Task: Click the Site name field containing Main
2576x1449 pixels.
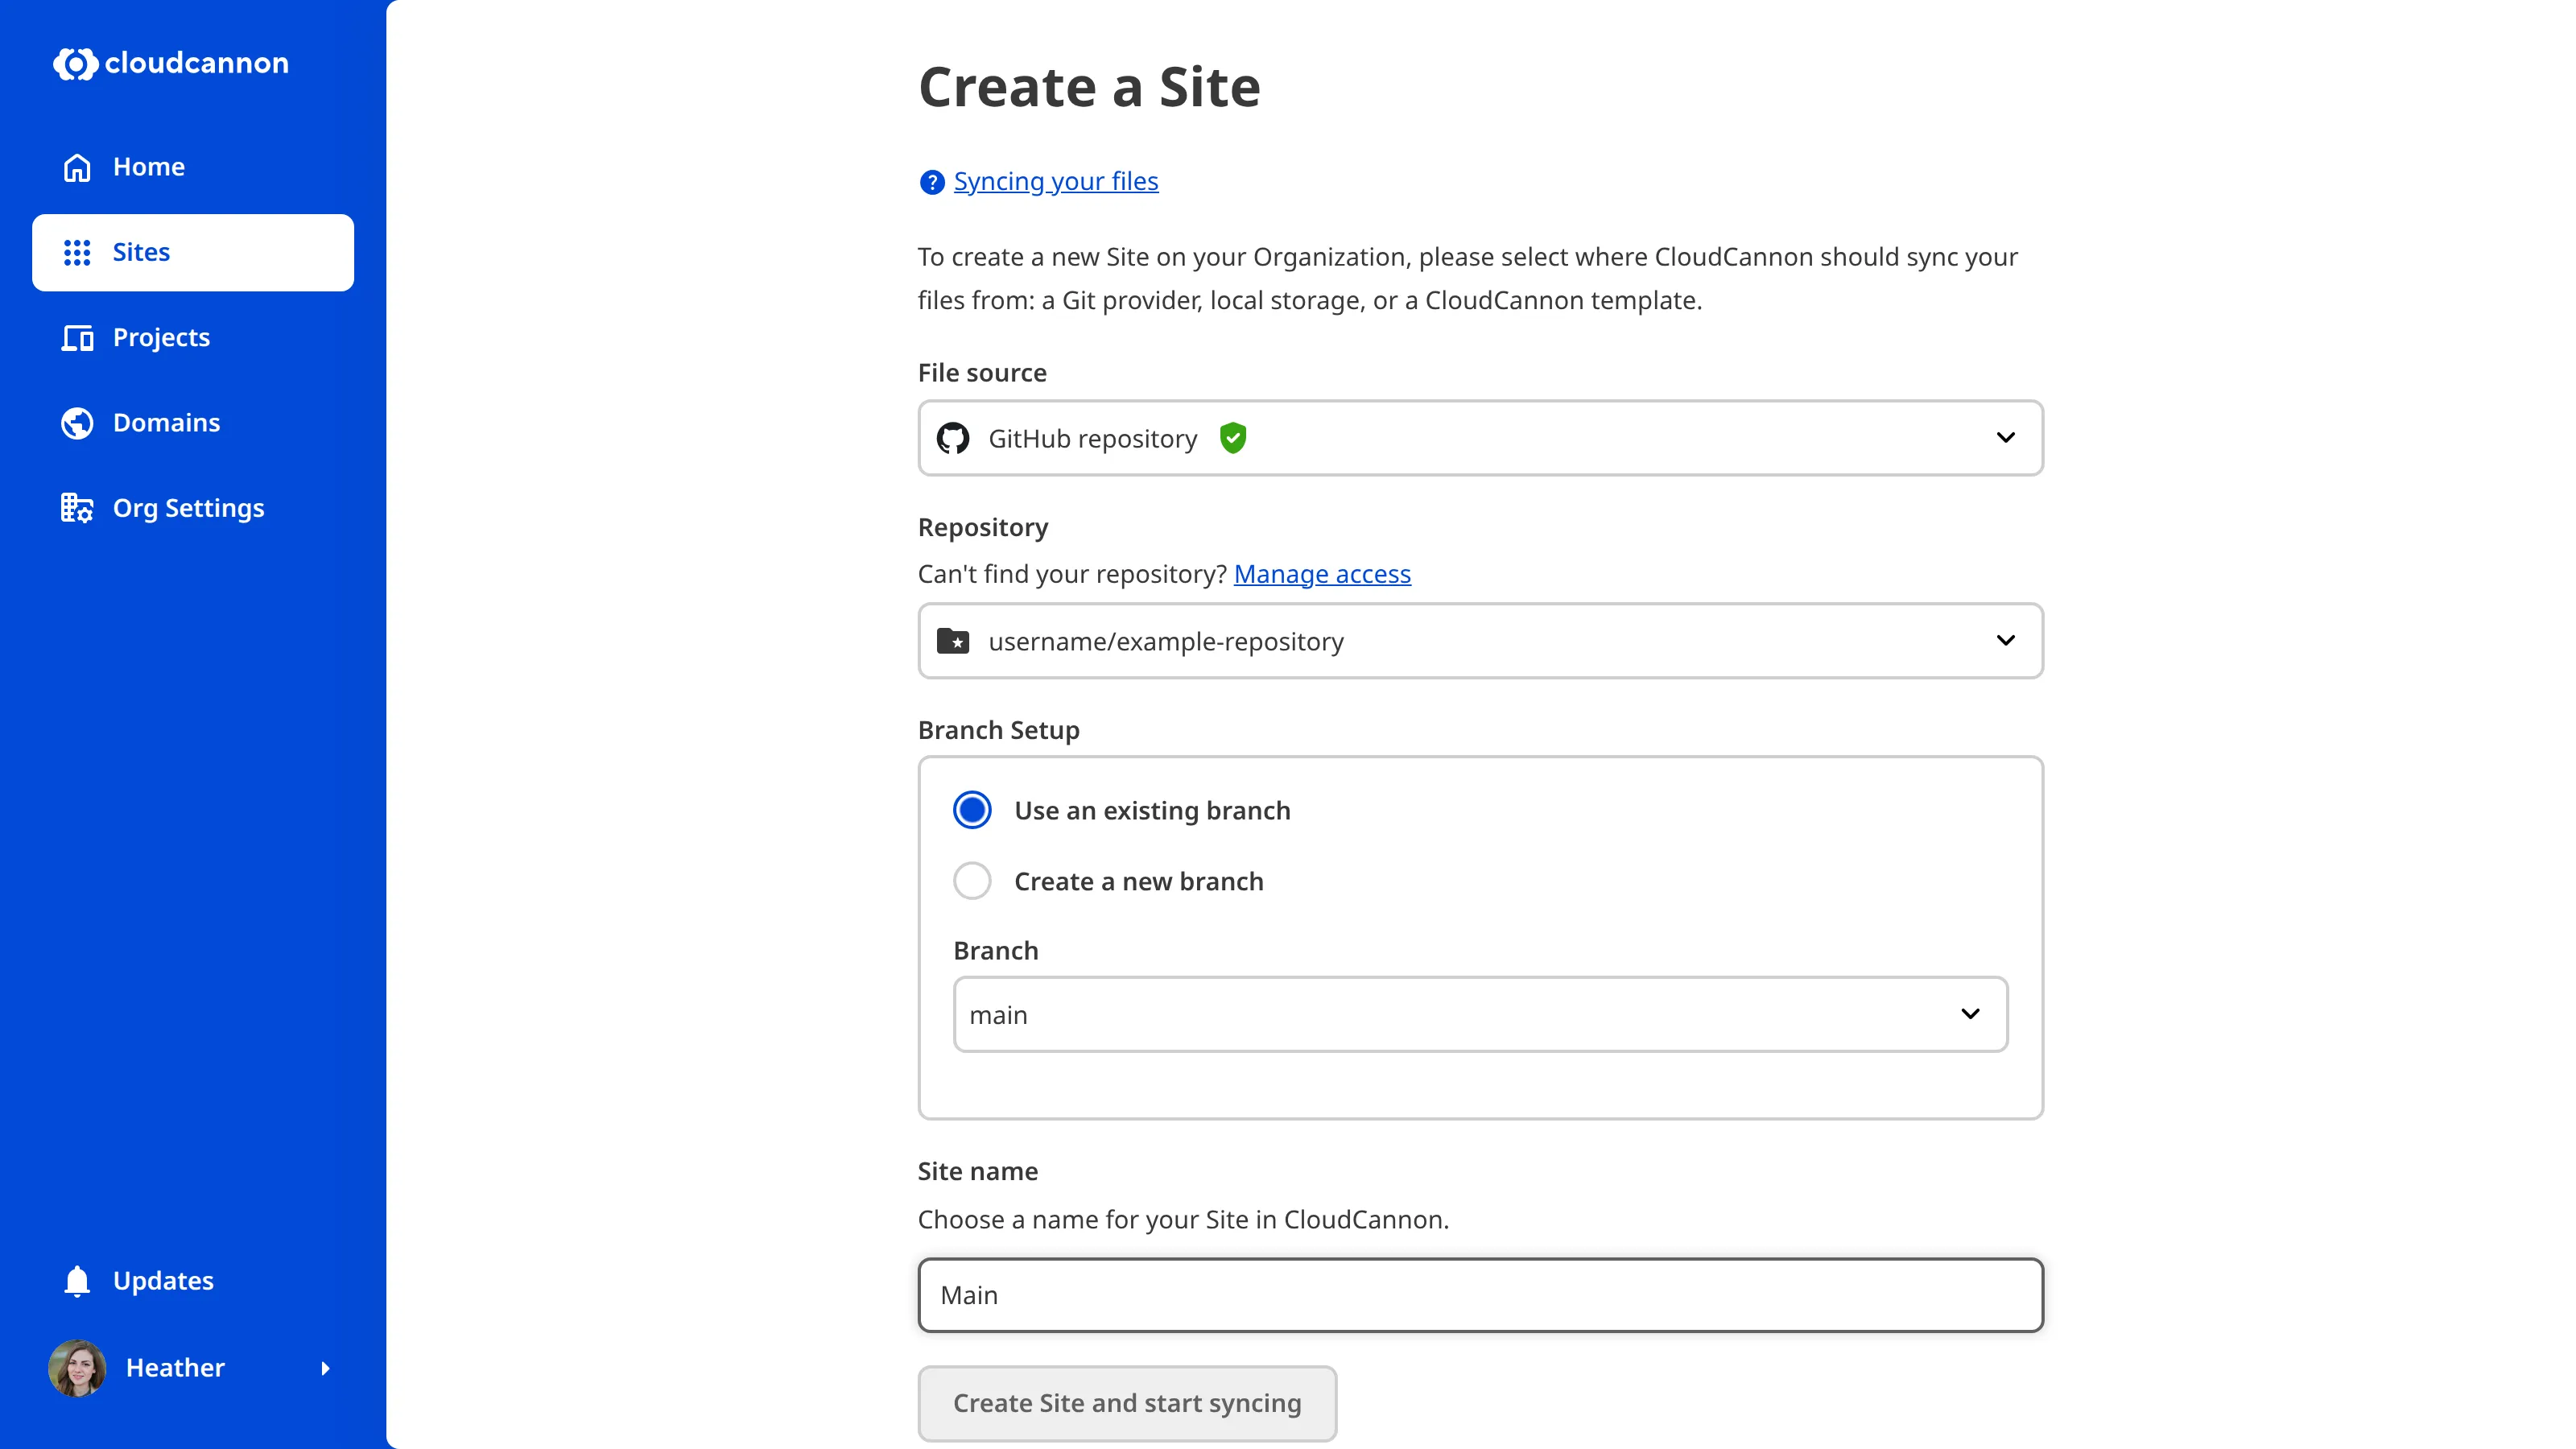Action: (x=1479, y=1294)
